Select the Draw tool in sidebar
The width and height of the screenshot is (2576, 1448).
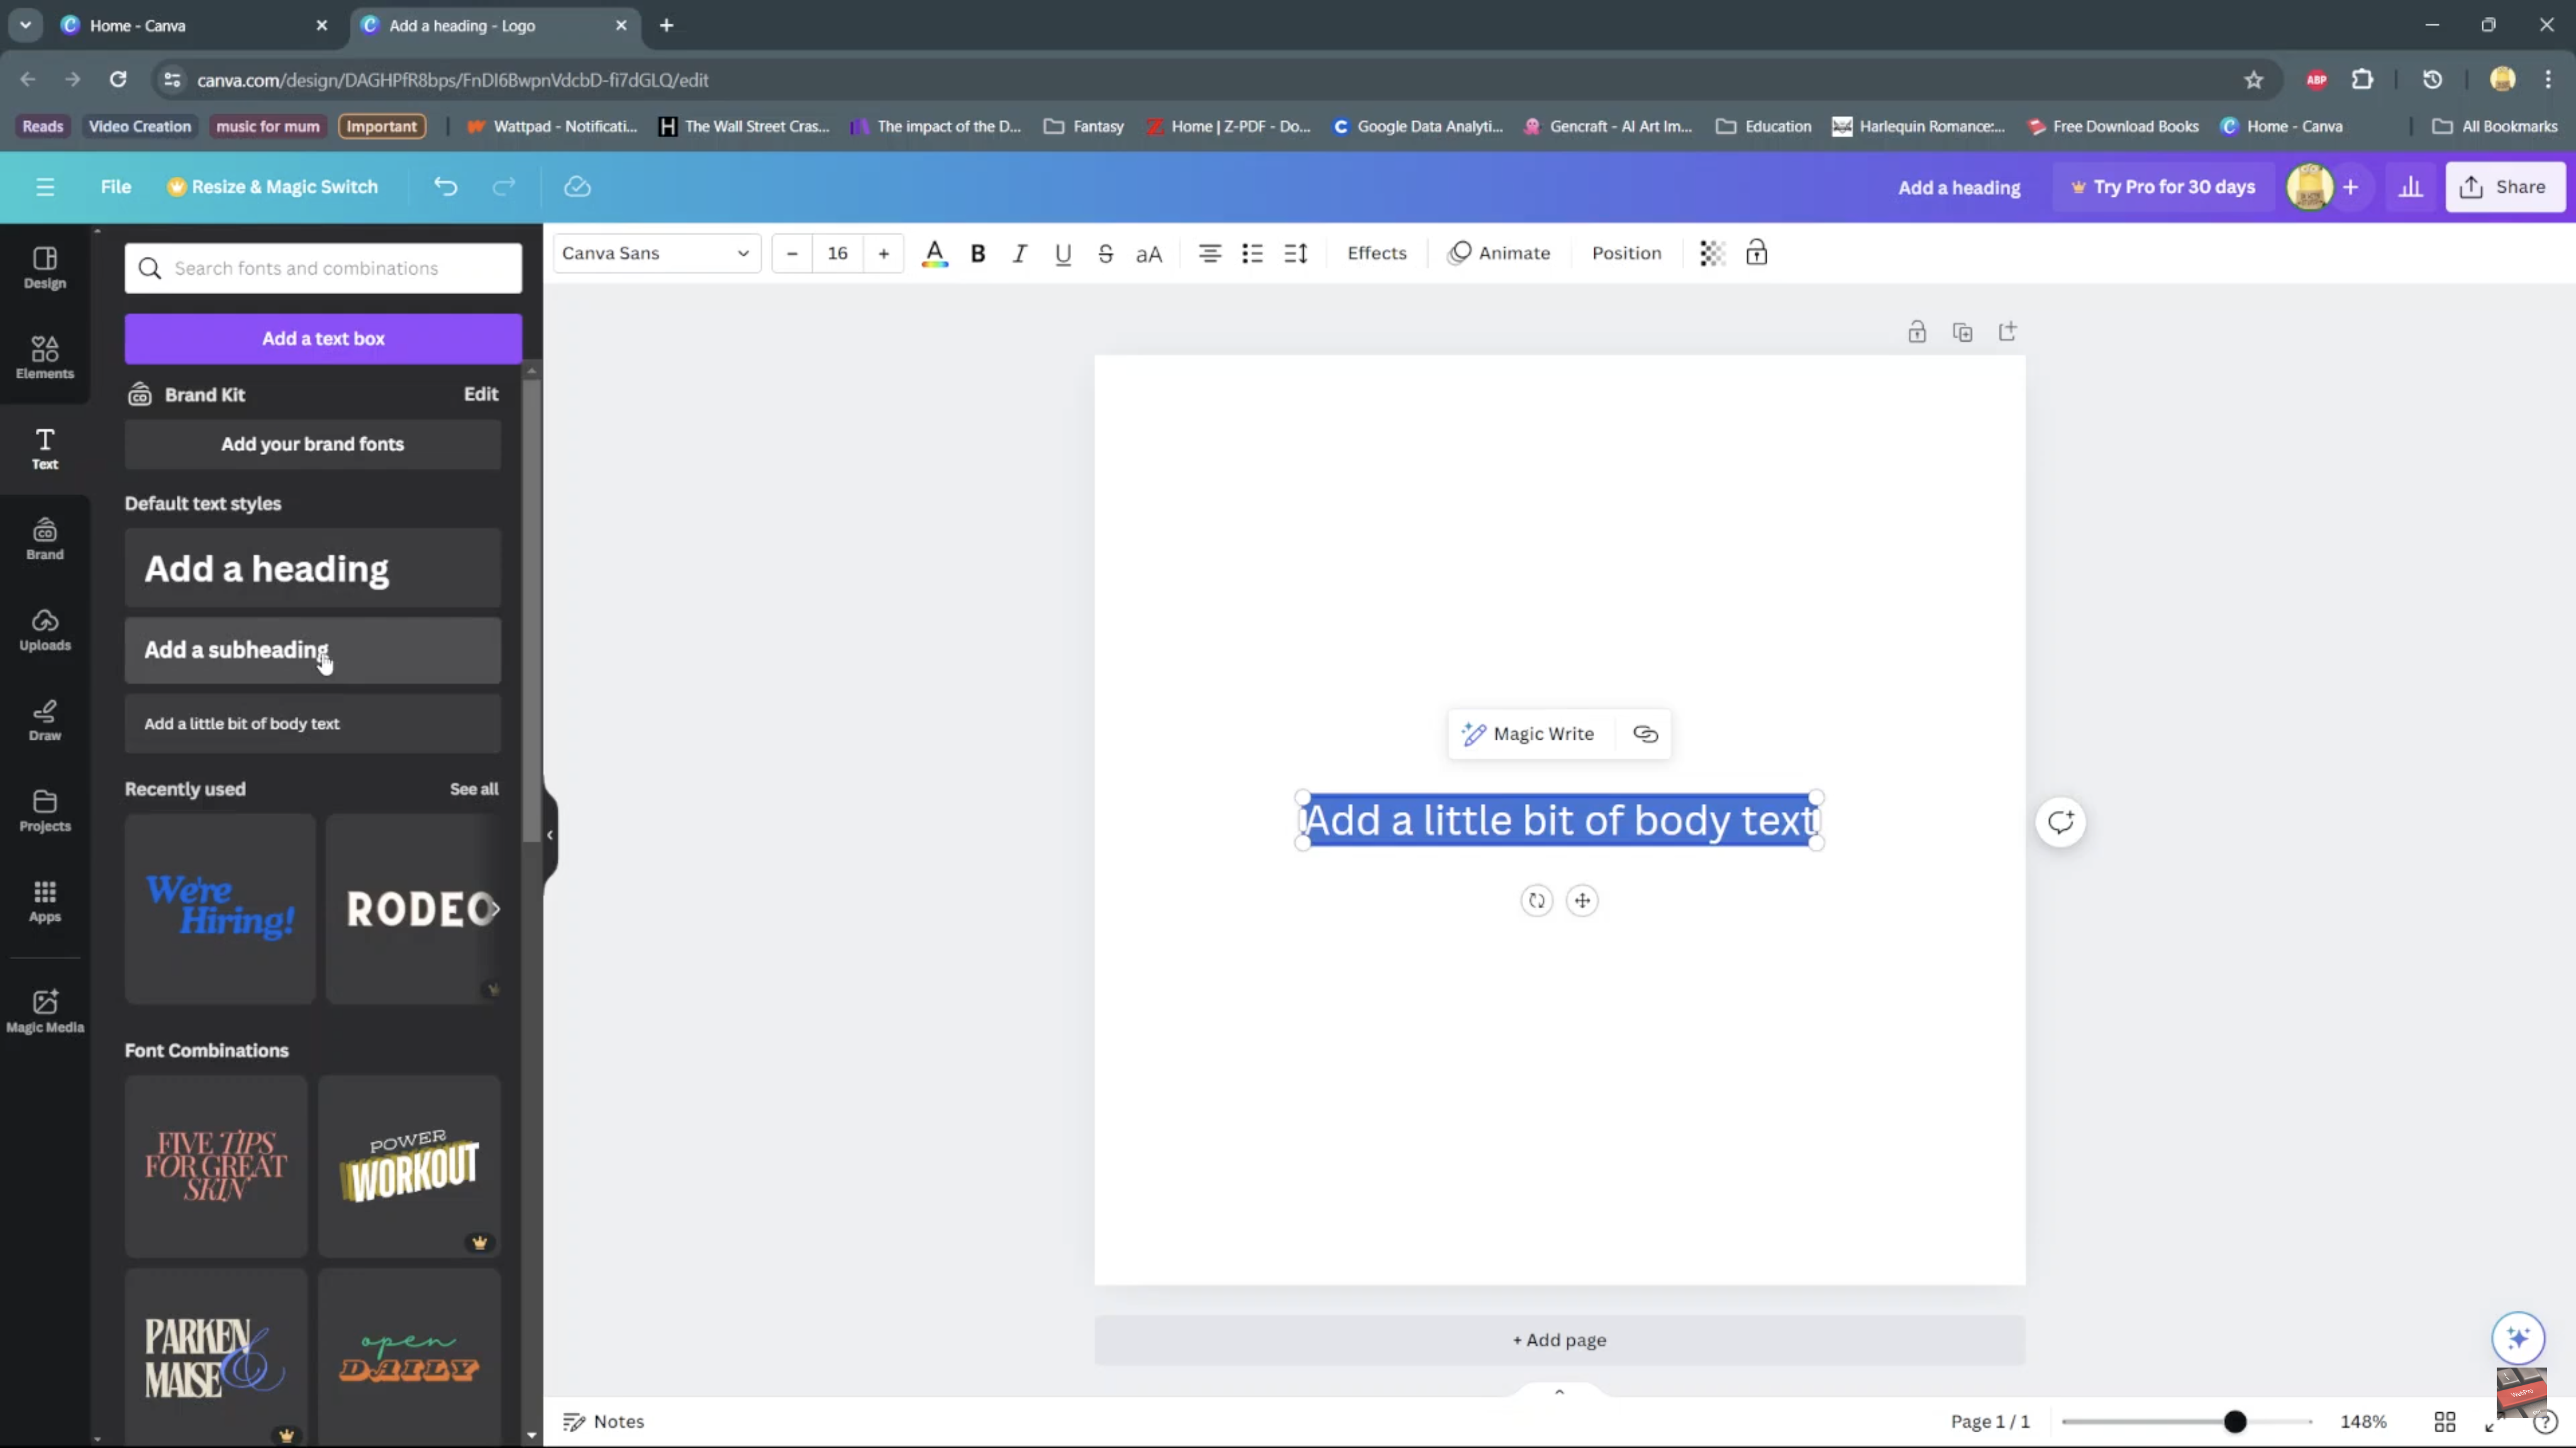45,720
